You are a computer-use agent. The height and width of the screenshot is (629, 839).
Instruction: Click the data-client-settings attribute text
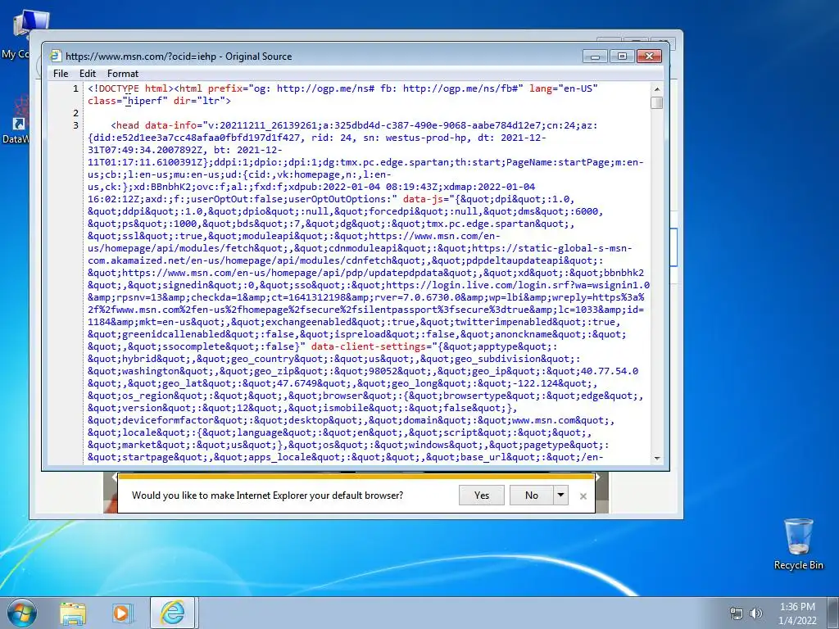tap(368, 346)
